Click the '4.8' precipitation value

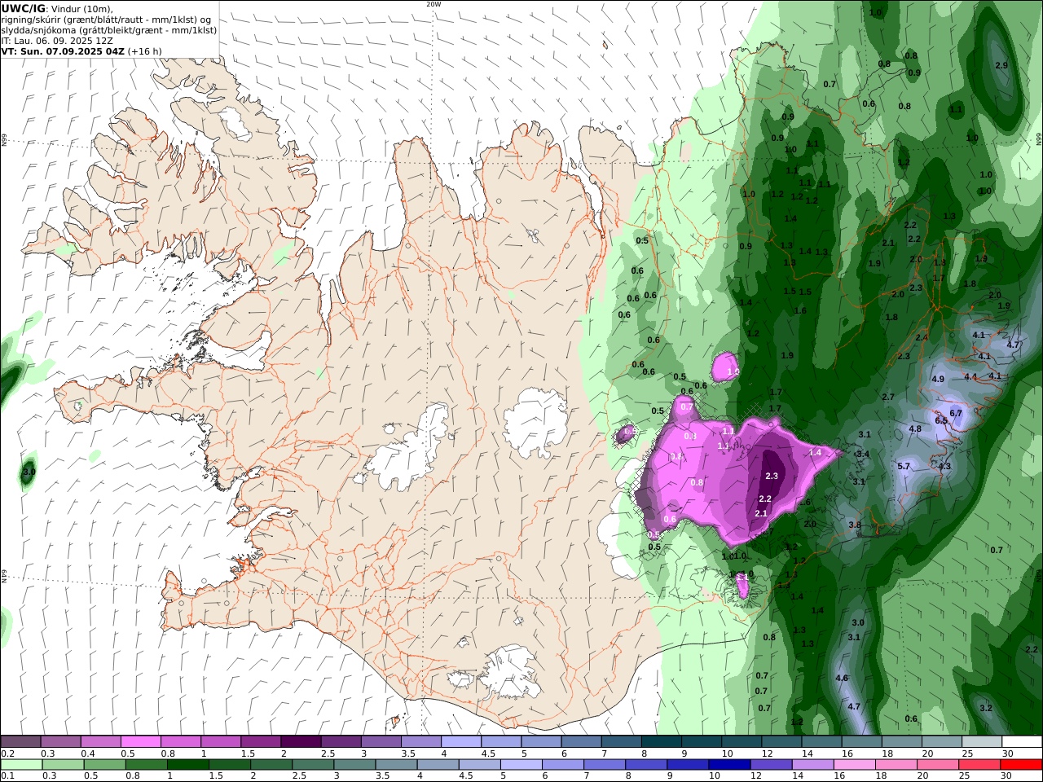coord(915,428)
